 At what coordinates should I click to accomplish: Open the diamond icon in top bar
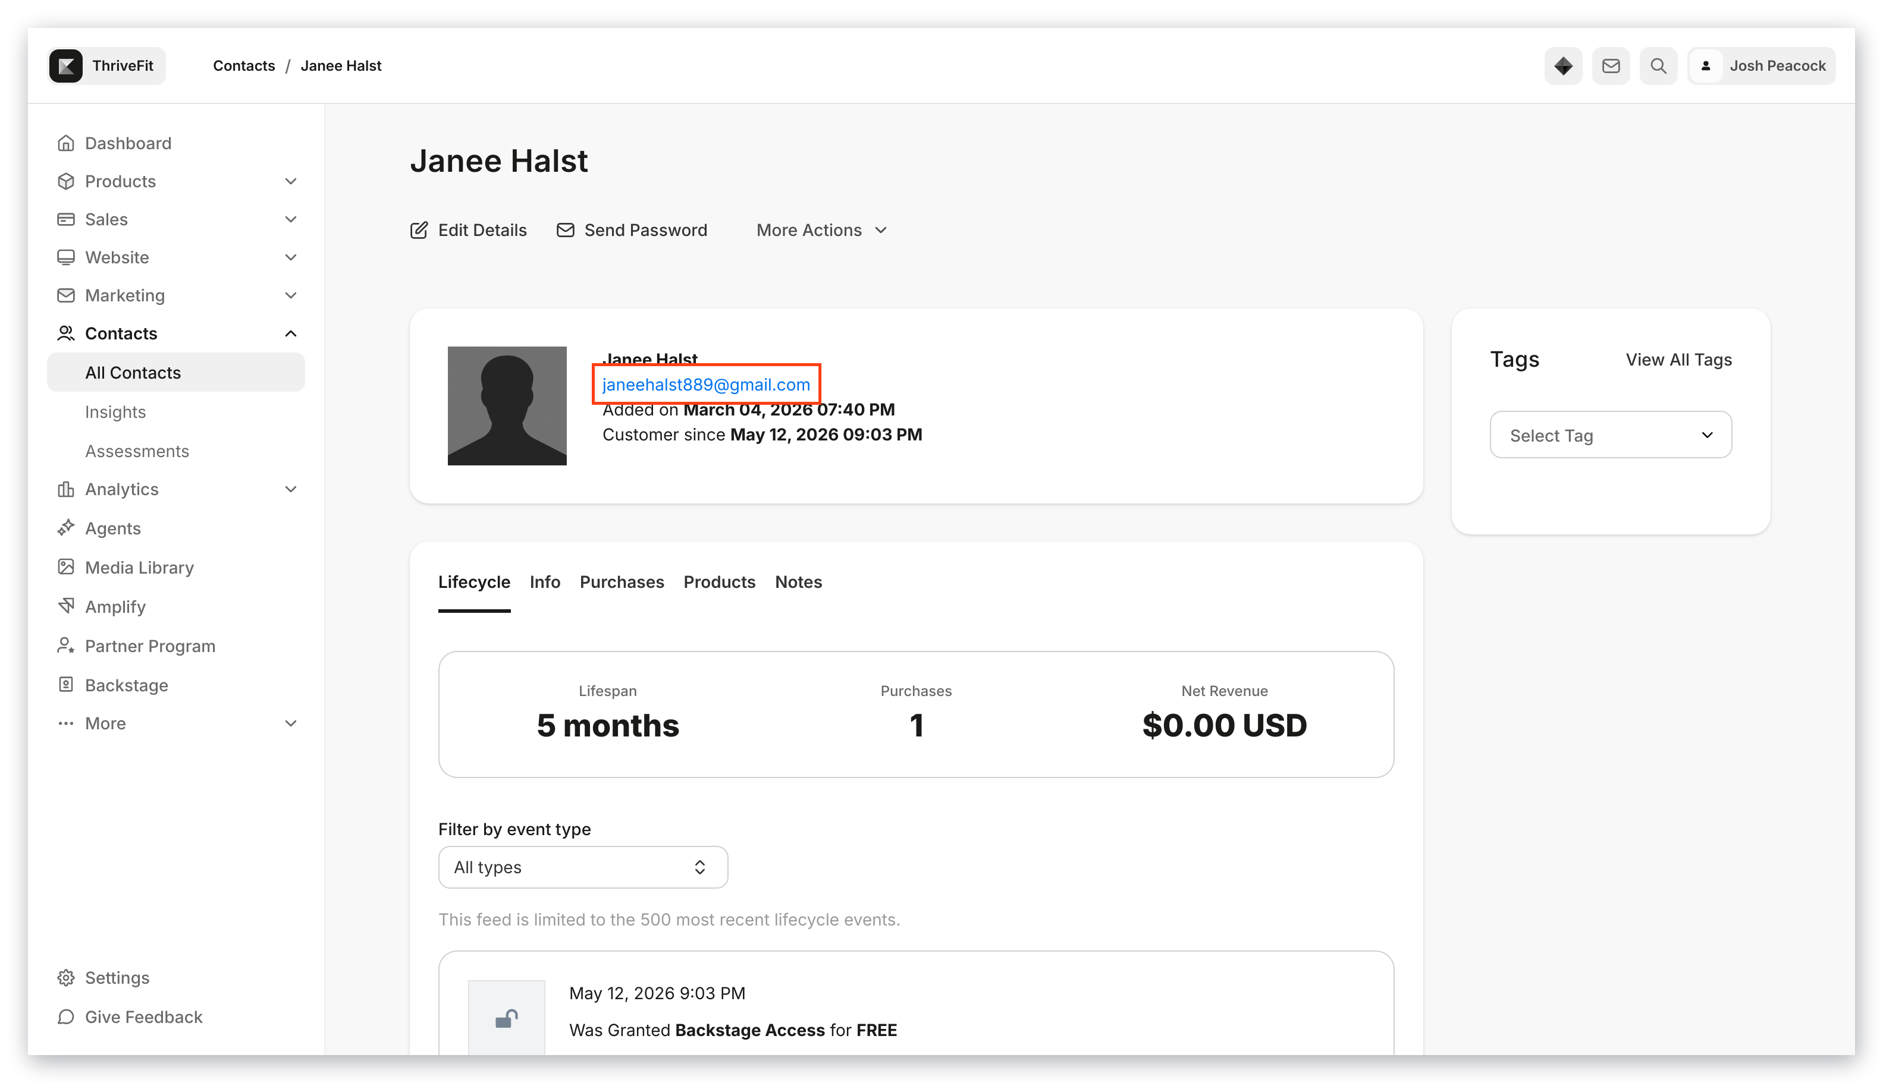pos(1562,65)
